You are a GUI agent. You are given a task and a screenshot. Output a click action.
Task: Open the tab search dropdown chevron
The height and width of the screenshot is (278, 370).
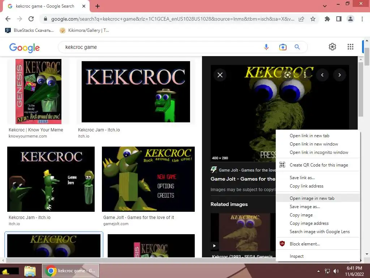tap(325, 6)
